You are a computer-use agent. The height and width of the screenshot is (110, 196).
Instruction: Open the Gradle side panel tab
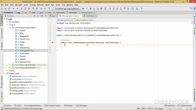click(x=194, y=31)
